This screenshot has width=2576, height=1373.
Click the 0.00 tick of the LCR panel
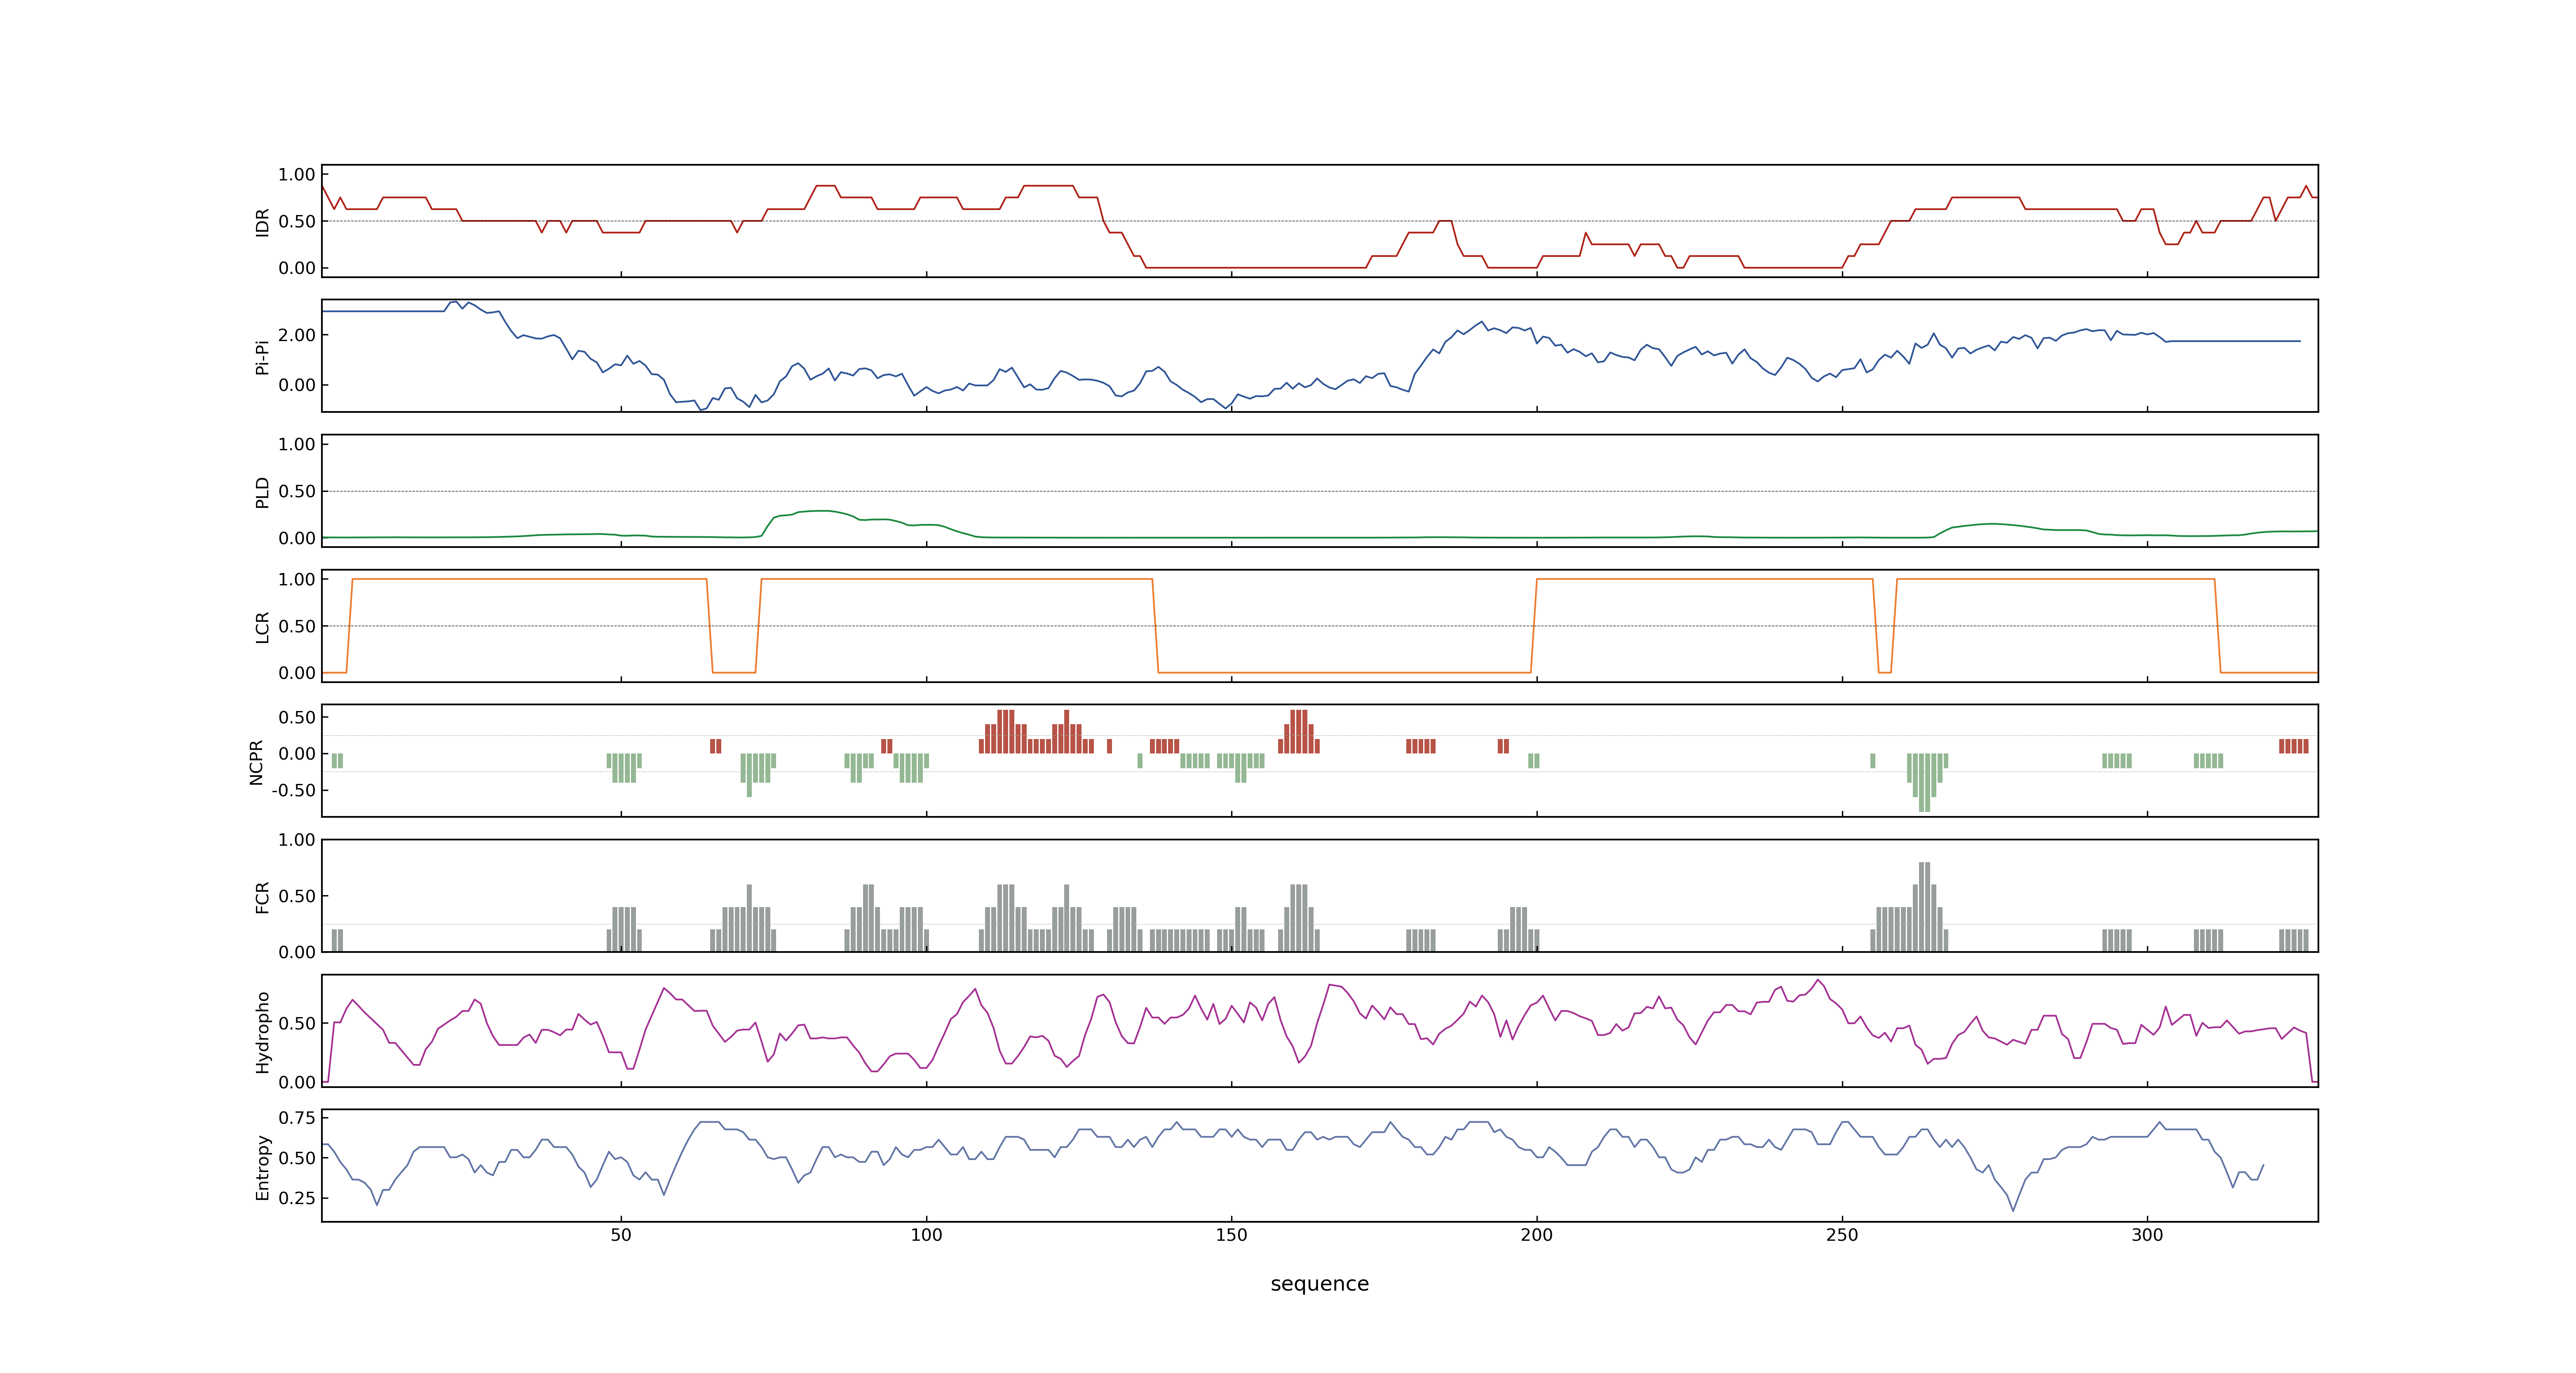click(x=297, y=673)
